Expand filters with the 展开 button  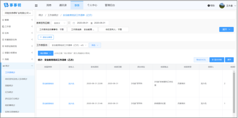[226, 29]
